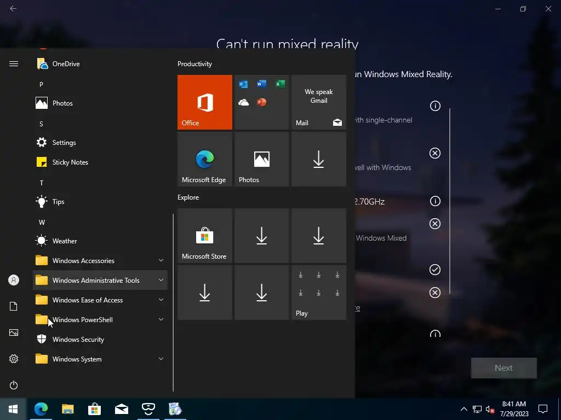The image size is (561, 420).
Task: Open the taskbar clock showing 8:41 AM
Action: click(514, 409)
